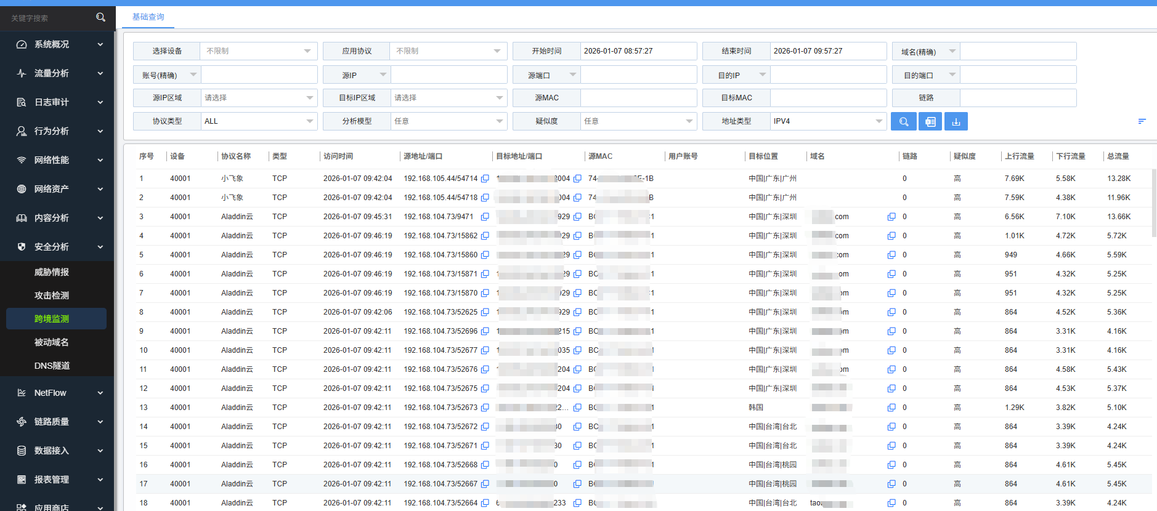Click the 开始时间 date field
Screen dimensions: 1157x511
point(638,51)
